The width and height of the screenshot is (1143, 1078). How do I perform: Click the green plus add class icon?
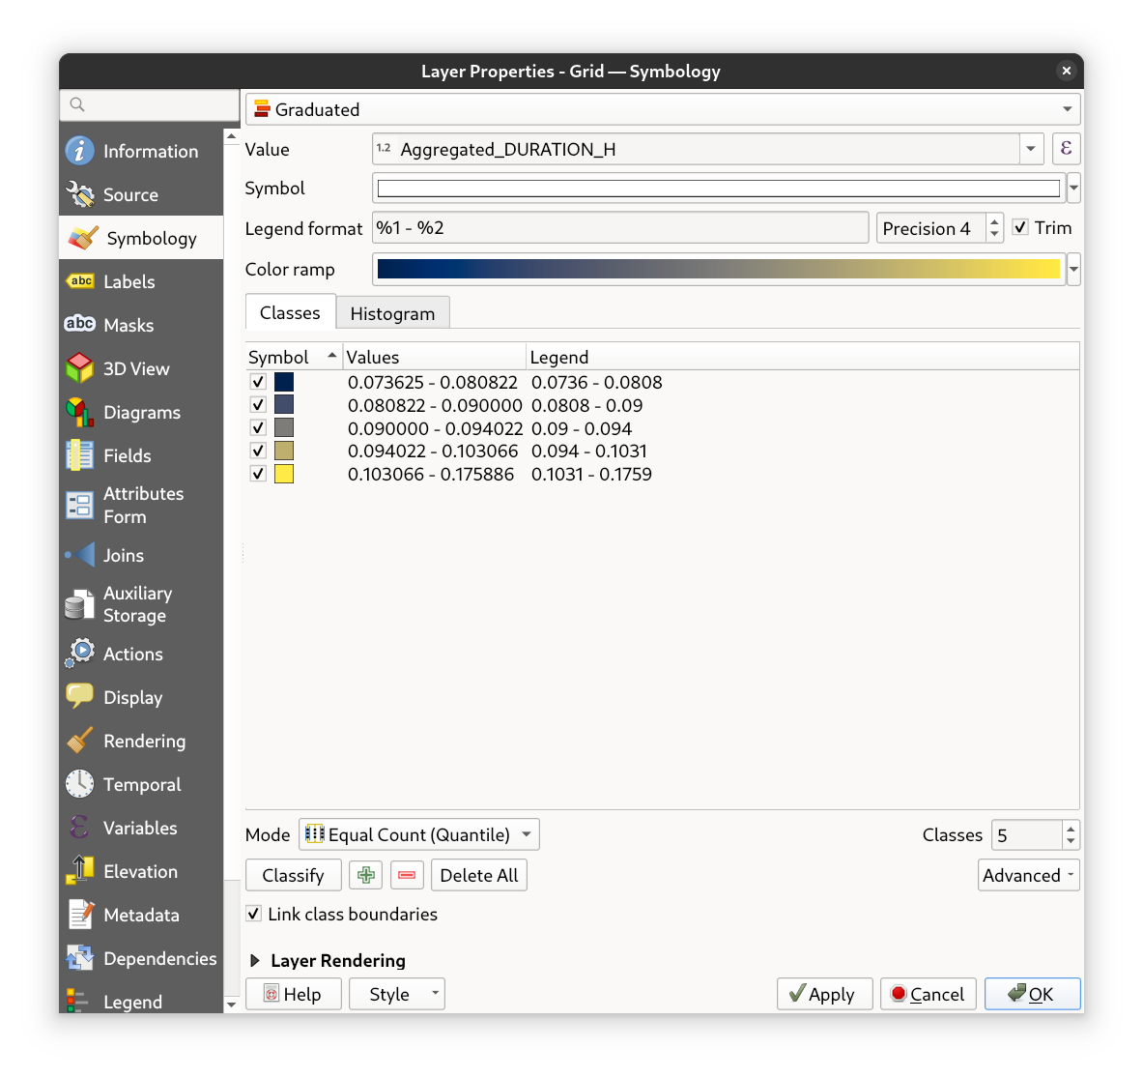(365, 875)
